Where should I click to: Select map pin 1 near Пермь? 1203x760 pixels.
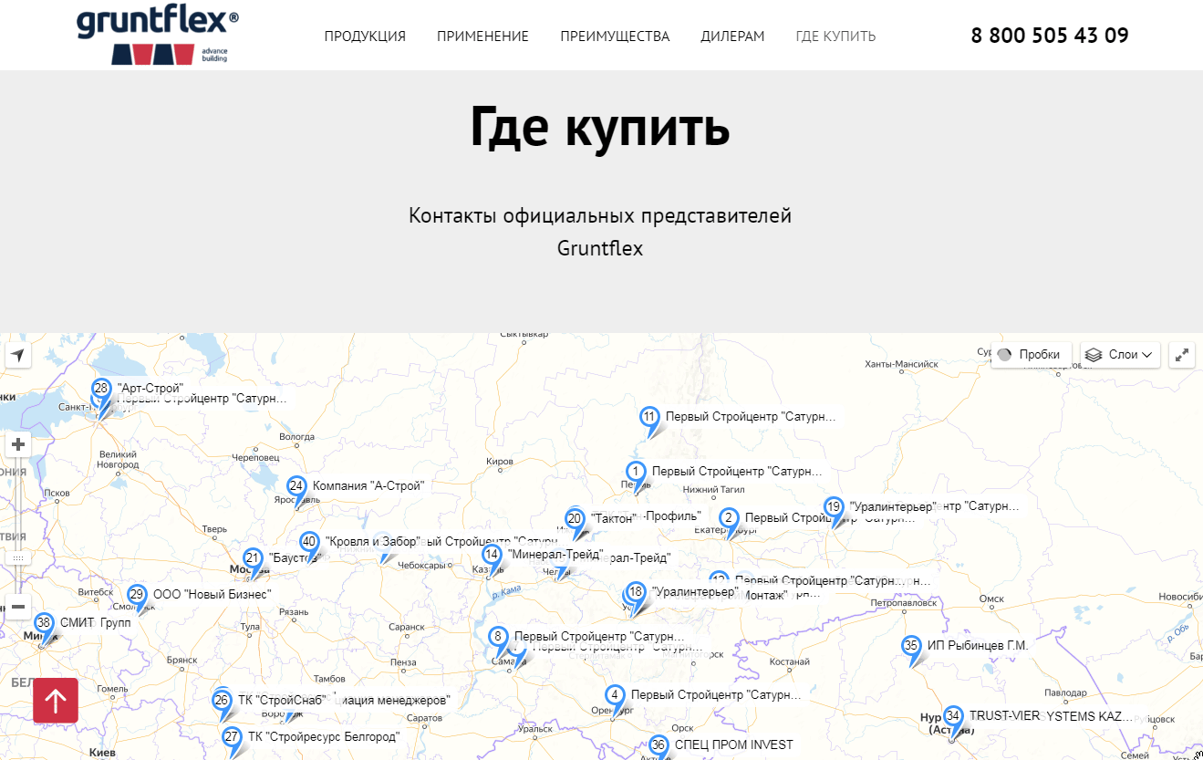click(x=636, y=474)
